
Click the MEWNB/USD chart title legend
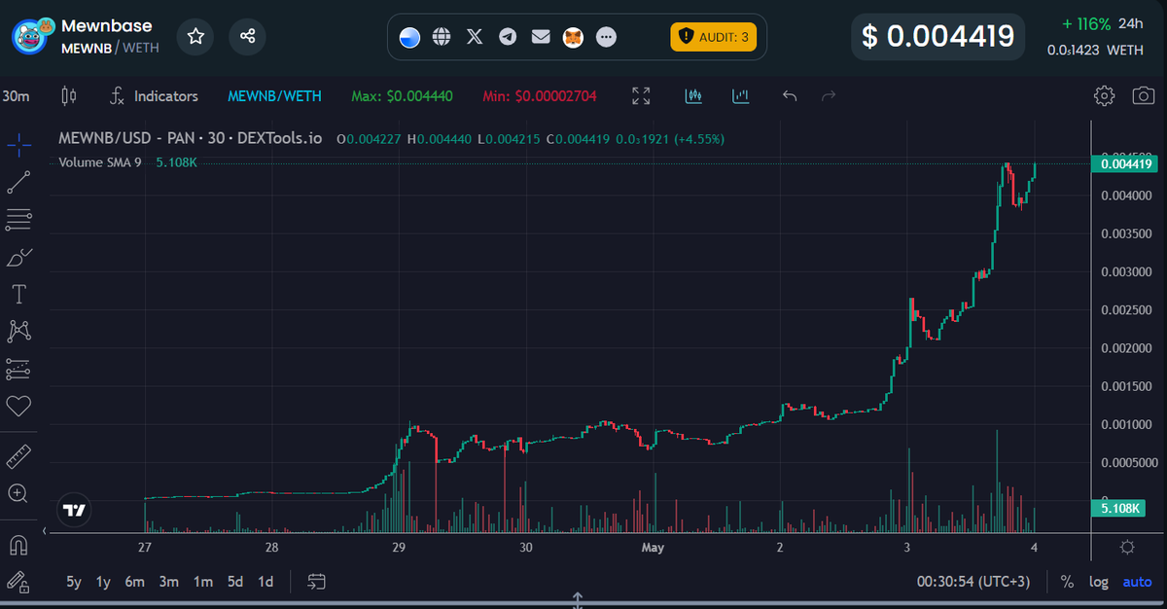click(190, 138)
